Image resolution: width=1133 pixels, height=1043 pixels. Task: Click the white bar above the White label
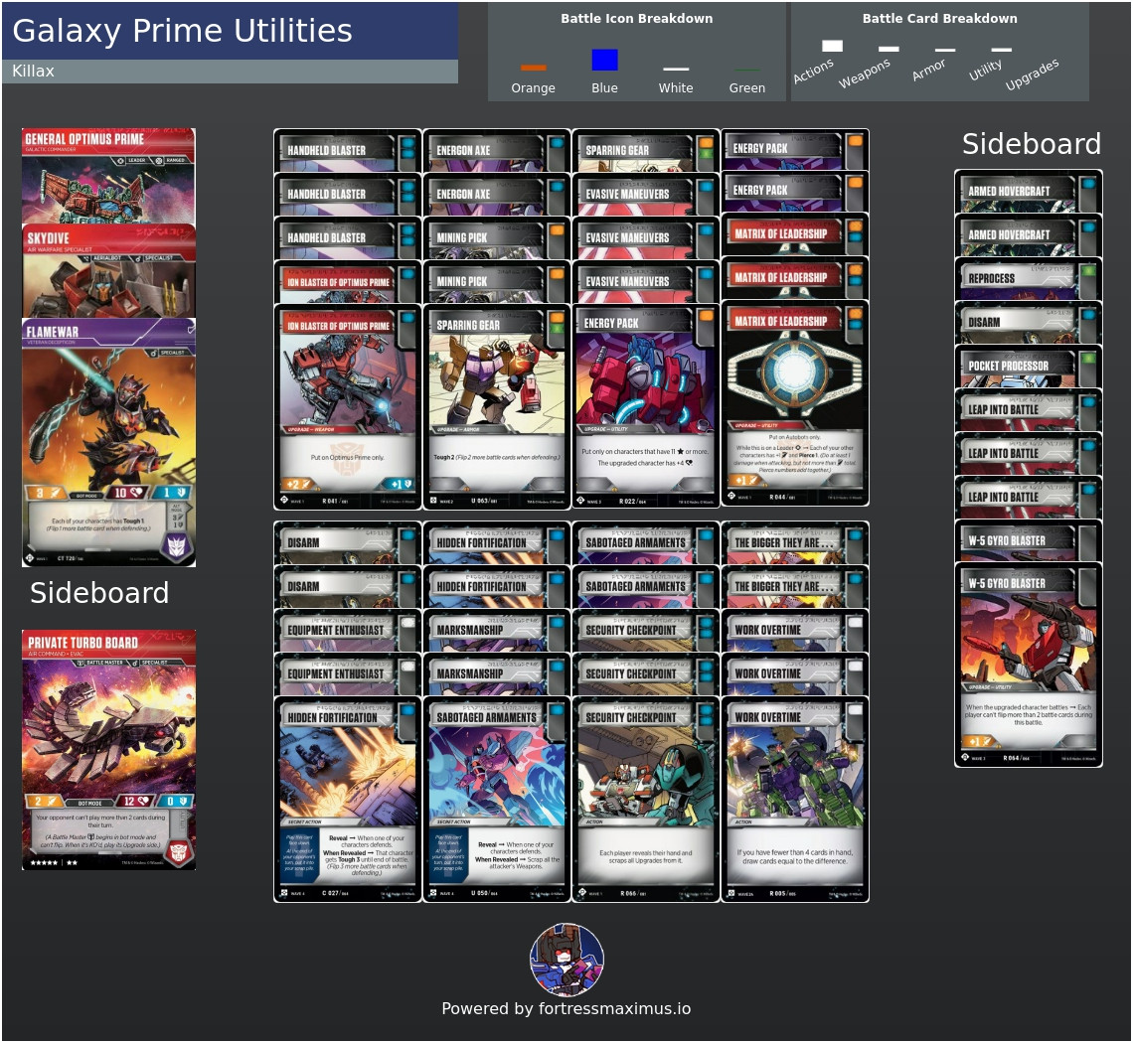pyautogui.click(x=676, y=70)
